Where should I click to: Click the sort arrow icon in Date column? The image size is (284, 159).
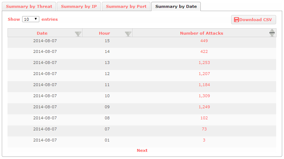[78, 34]
